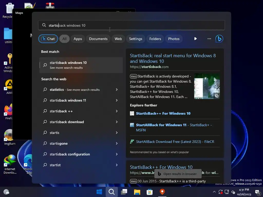Select the Activate Windows key shortcut
The height and width of the screenshot is (197, 263).
8,63
